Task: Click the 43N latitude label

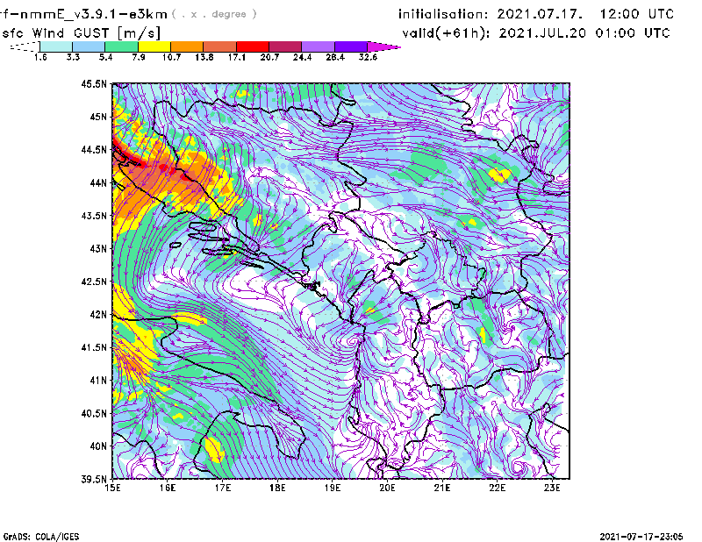Action: point(98,248)
